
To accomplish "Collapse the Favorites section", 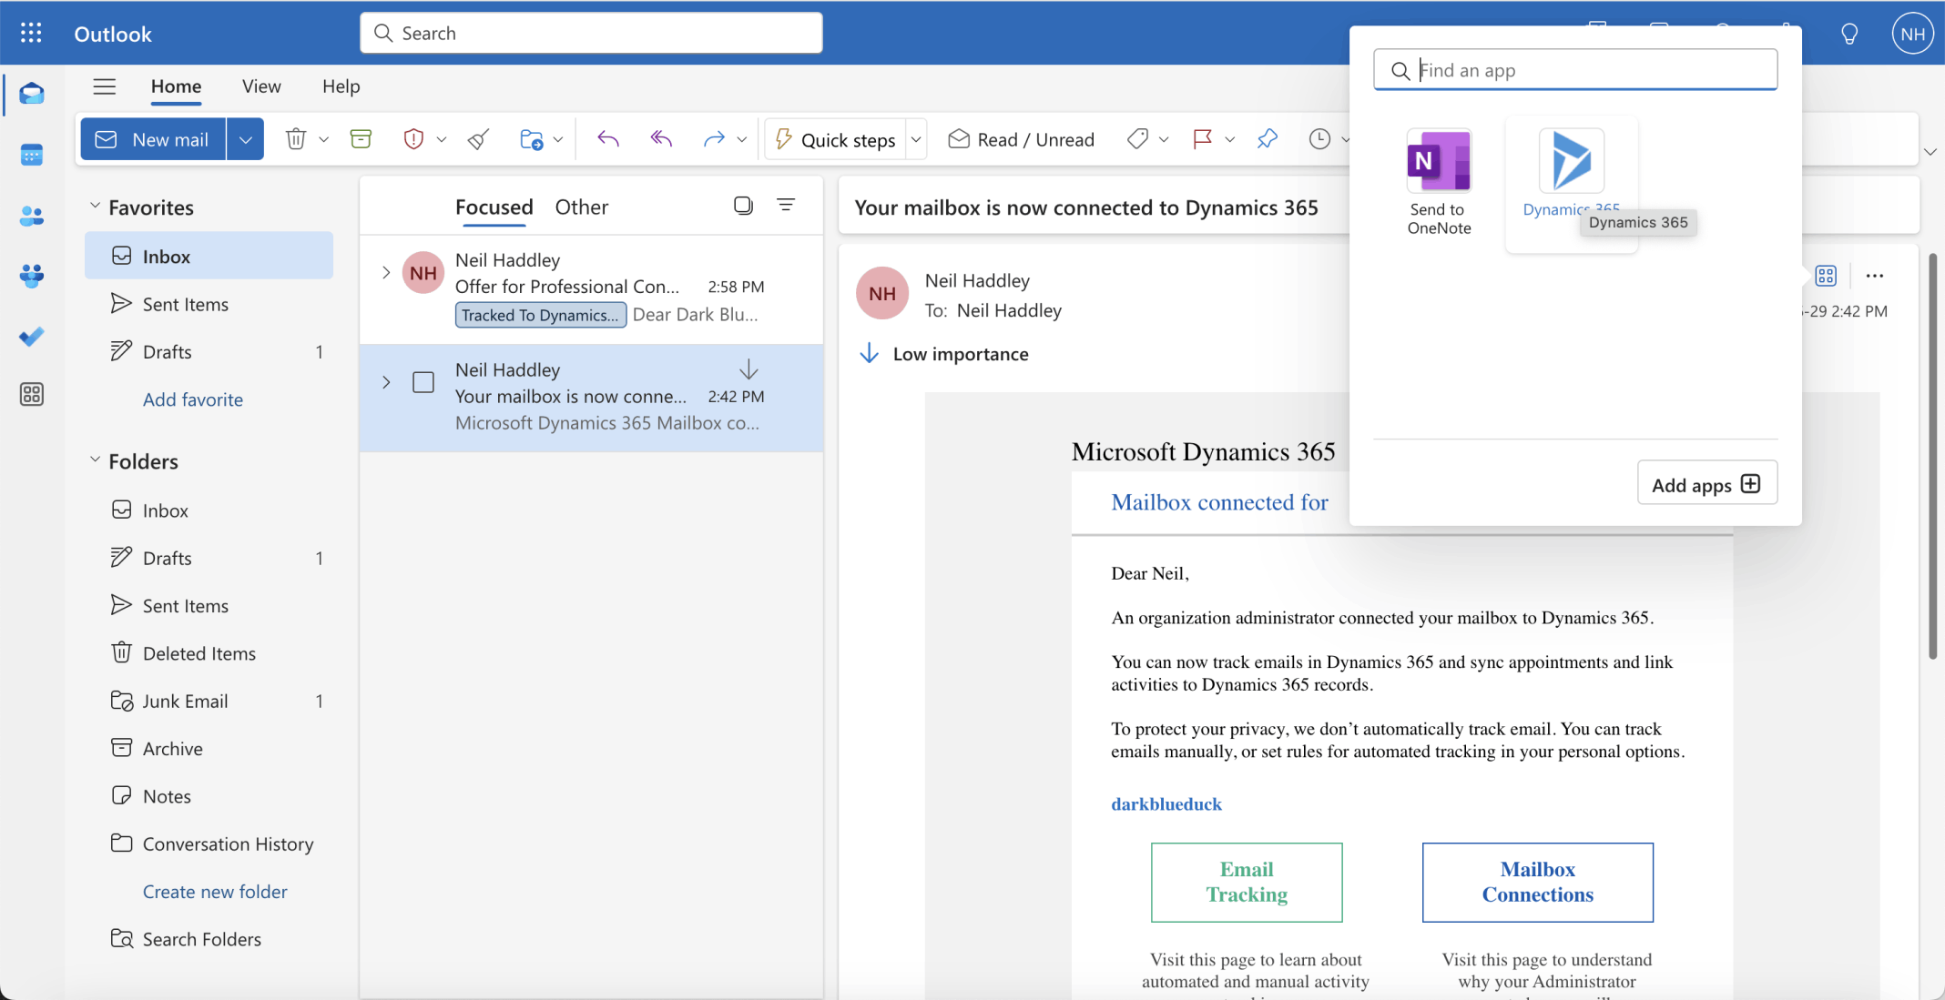I will pos(95,206).
